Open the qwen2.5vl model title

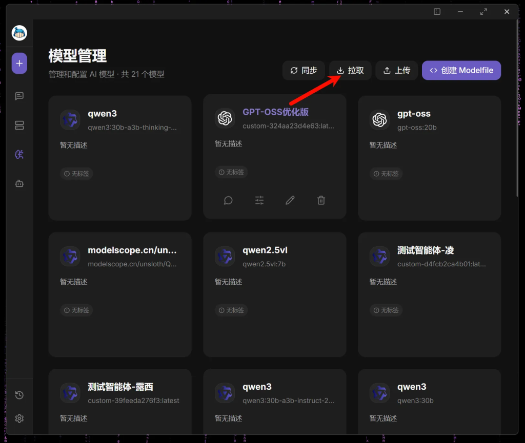[265, 250]
